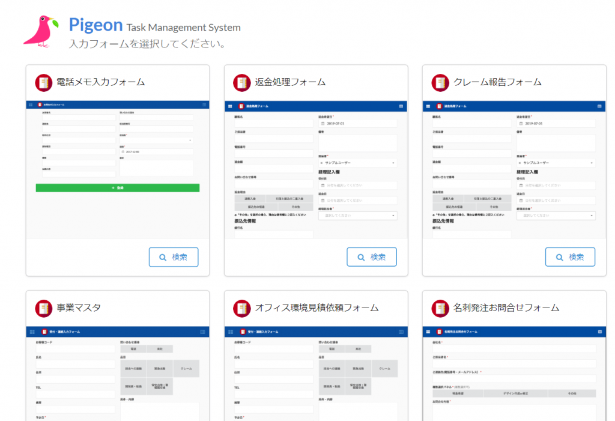Viewport: 615px width, 421px height.
Task: Select the オフィス環境見積依頼フォーム card title
Action: coord(317,307)
